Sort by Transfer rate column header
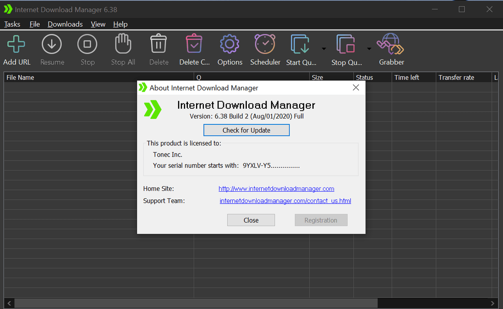This screenshot has width=503, height=309. tap(464, 78)
